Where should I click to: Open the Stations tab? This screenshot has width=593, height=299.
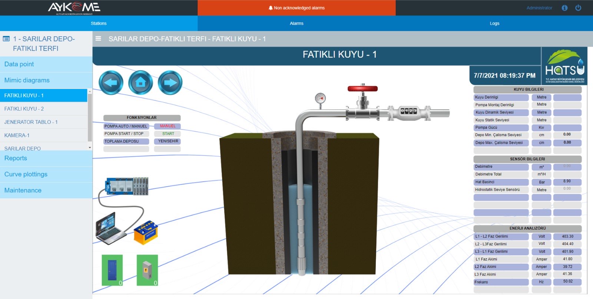point(99,23)
